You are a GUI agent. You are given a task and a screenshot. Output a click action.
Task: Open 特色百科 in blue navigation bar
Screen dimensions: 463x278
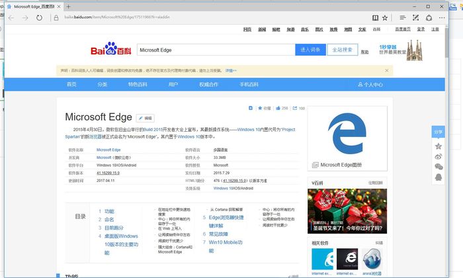point(138,85)
